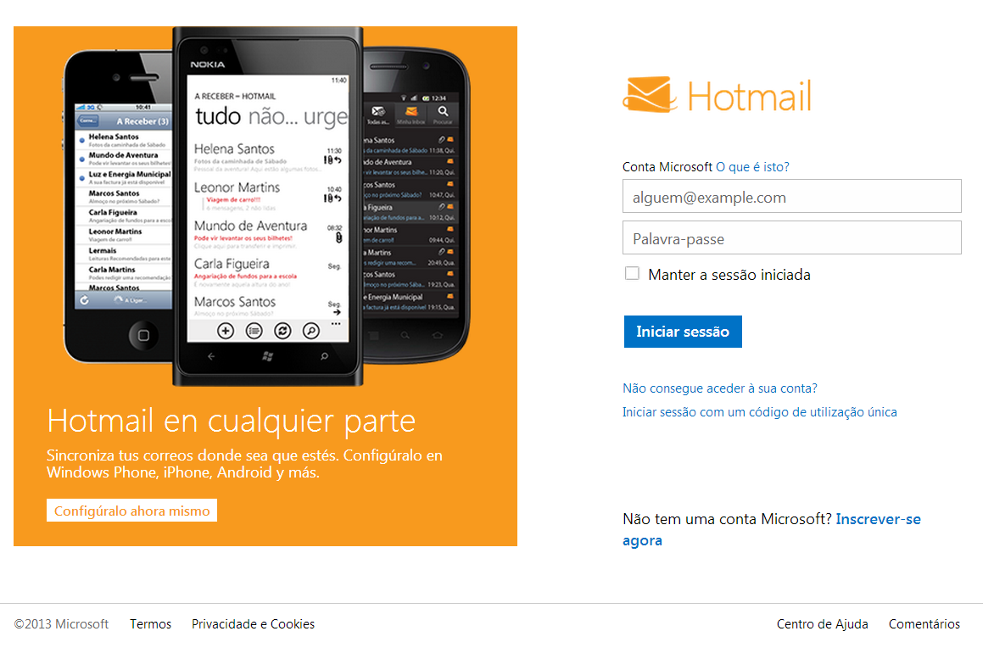Click the Iniciar sessão button
The width and height of the screenshot is (994, 659).
click(x=683, y=332)
